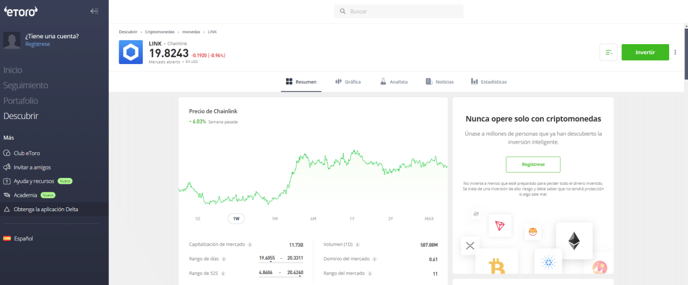Screen dimensions: 688x285
Task: Open Portafolio in the sidebar
Action: click(x=21, y=101)
